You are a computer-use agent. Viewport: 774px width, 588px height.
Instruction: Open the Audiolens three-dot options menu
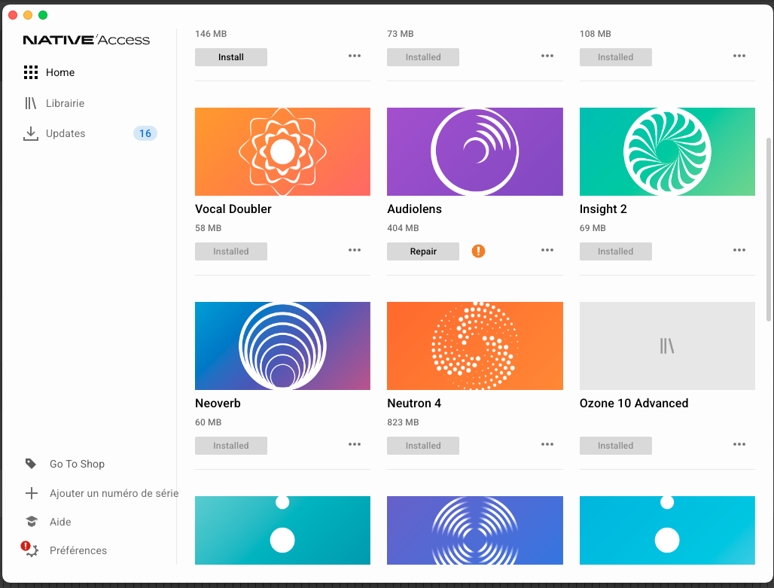(x=547, y=250)
